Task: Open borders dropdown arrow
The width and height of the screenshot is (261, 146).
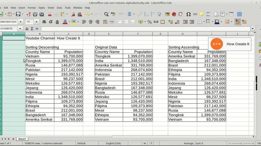Action: (204, 22)
